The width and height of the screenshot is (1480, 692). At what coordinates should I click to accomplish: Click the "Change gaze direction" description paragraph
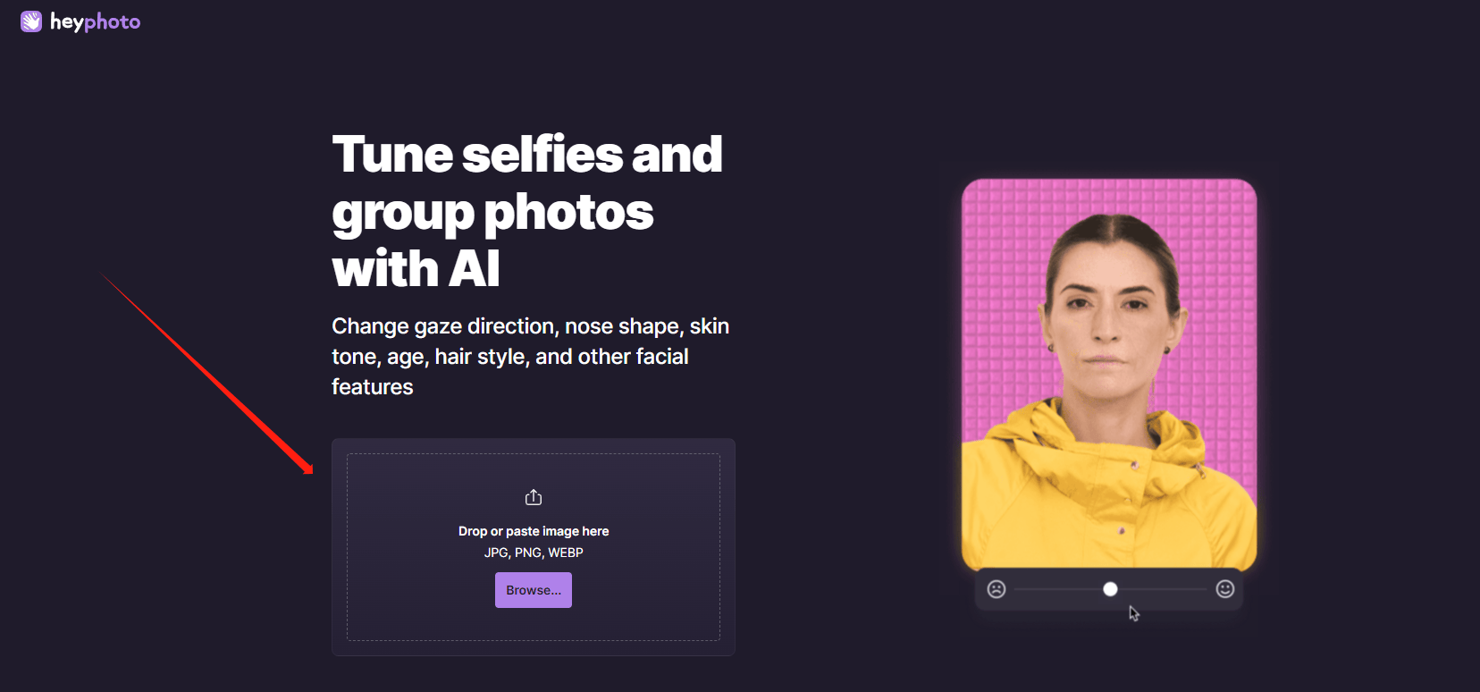tap(531, 356)
